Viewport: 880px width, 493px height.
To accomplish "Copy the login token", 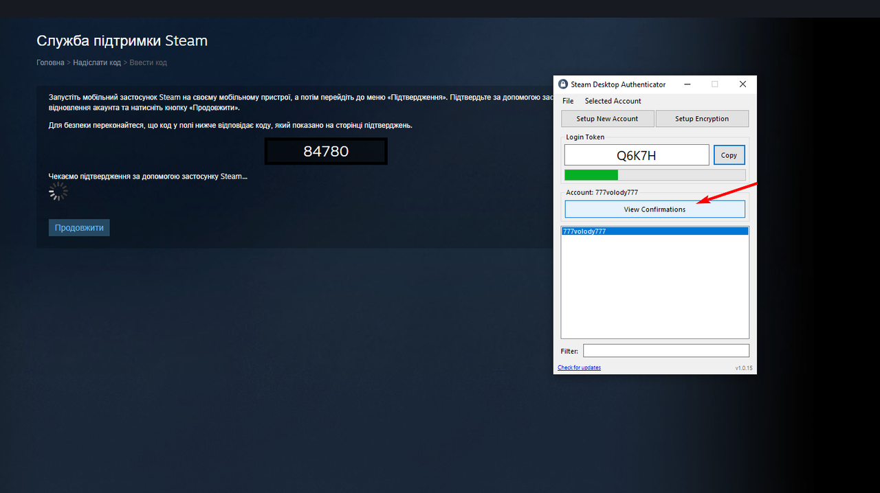I will click(729, 155).
